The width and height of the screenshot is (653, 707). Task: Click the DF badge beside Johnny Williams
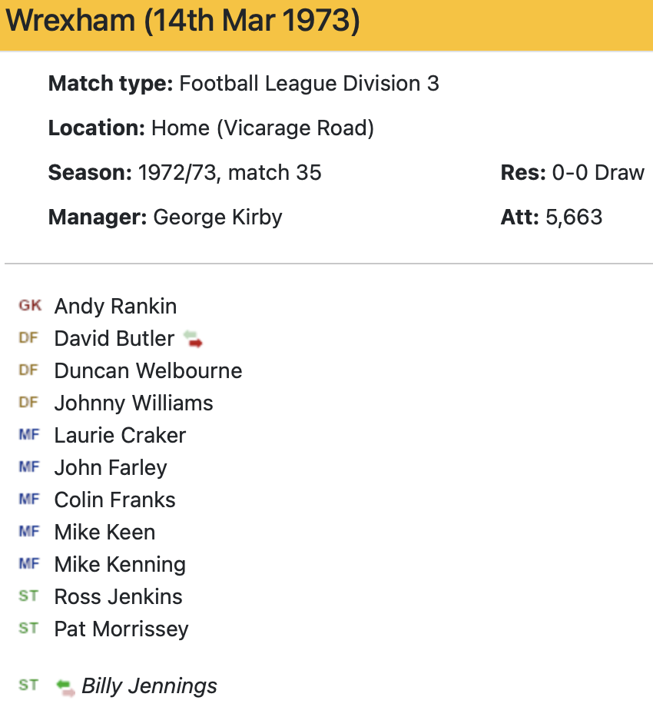click(x=28, y=403)
